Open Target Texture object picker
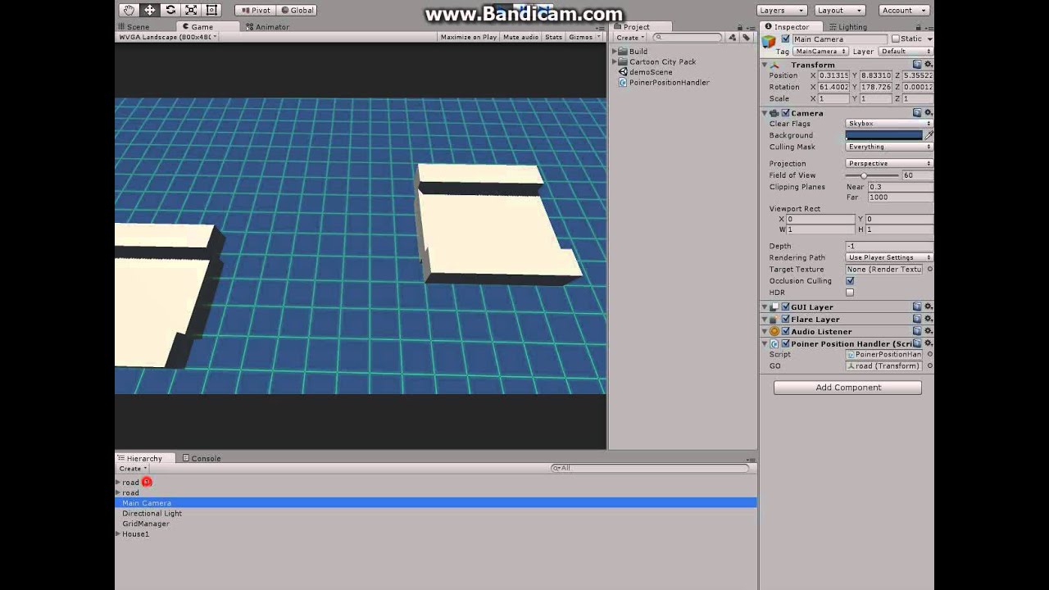The width and height of the screenshot is (1049, 590). [929, 269]
